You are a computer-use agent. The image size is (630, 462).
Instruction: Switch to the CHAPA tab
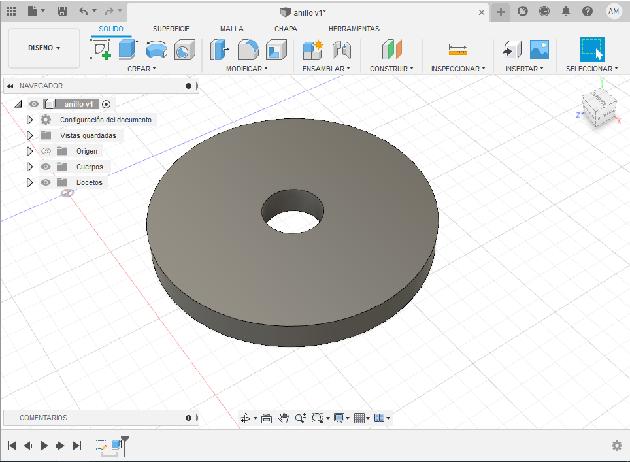tap(286, 29)
